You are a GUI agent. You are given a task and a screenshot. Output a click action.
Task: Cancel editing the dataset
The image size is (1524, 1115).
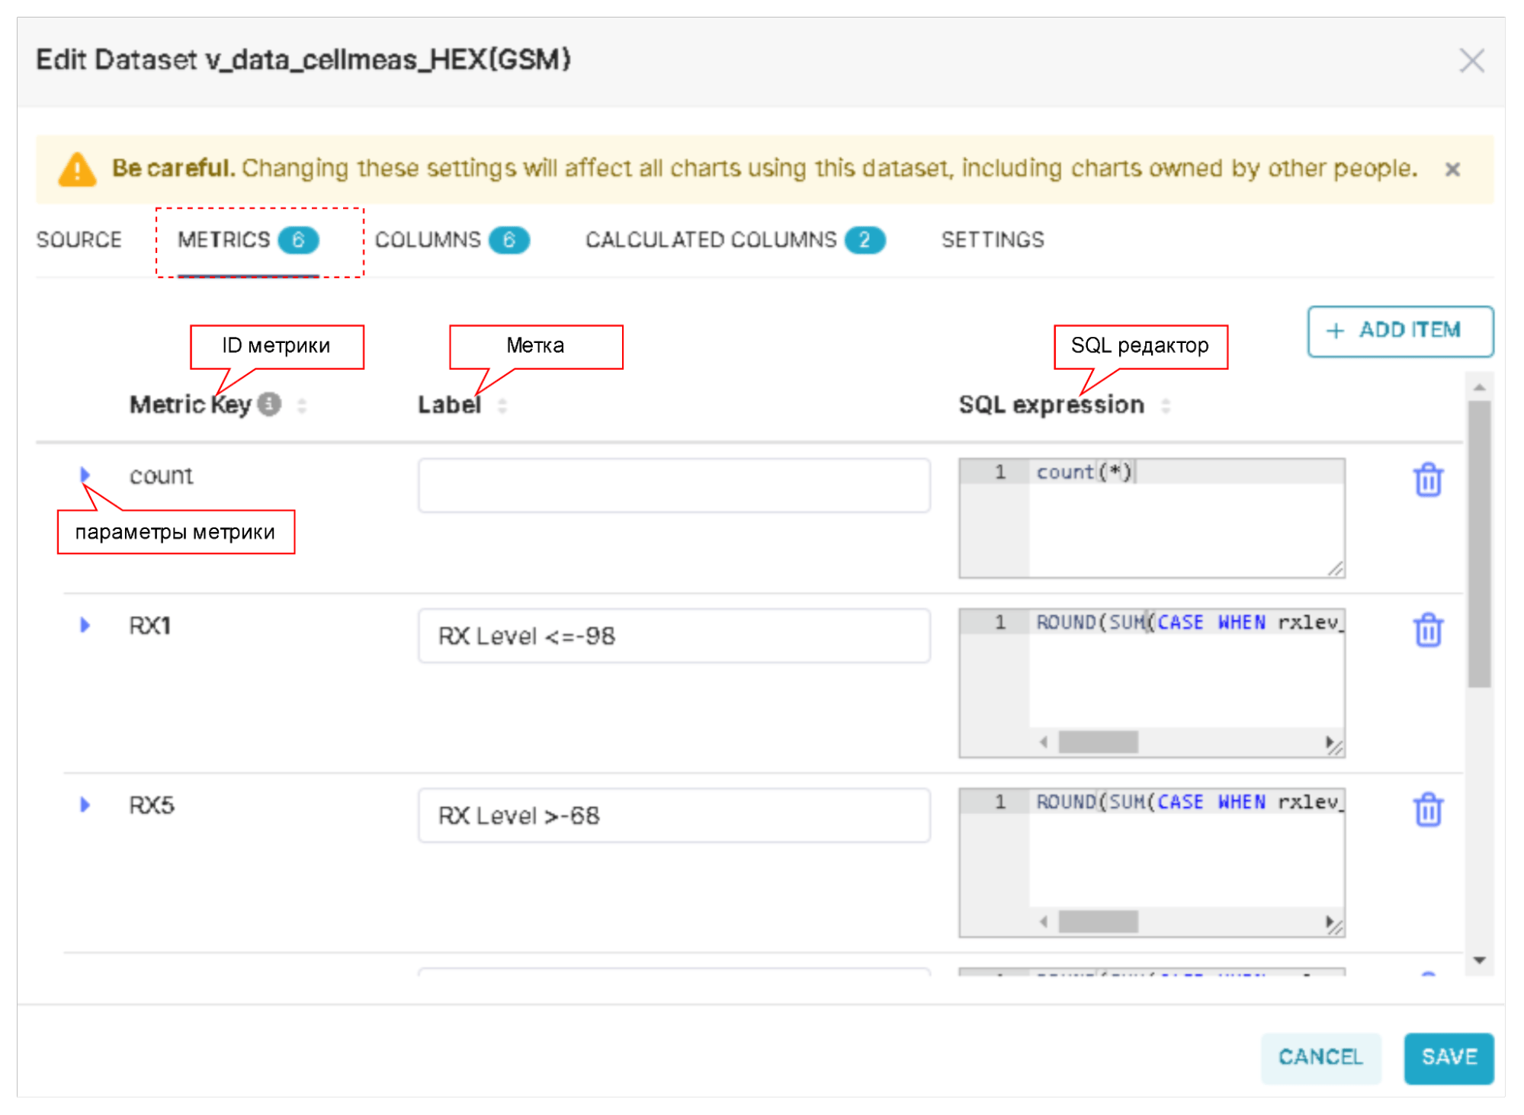(1320, 1057)
